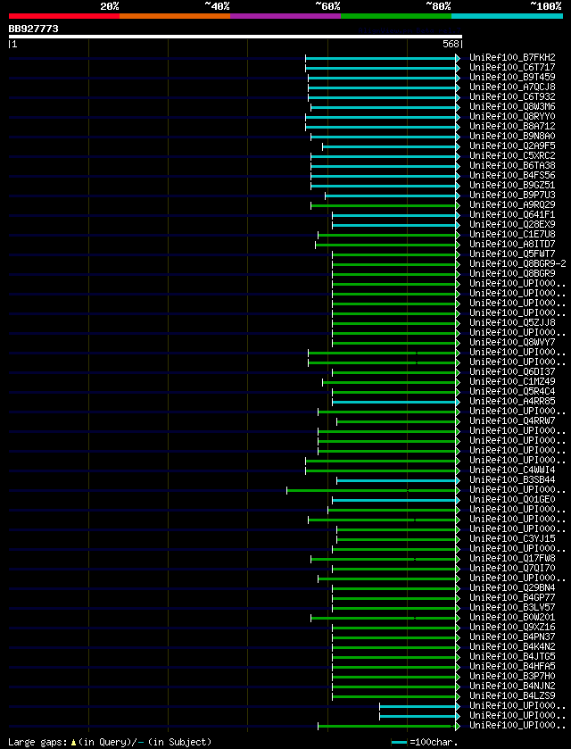Select hit label UniRef100_C1MZ49
The image size is (571, 749).
(512, 382)
